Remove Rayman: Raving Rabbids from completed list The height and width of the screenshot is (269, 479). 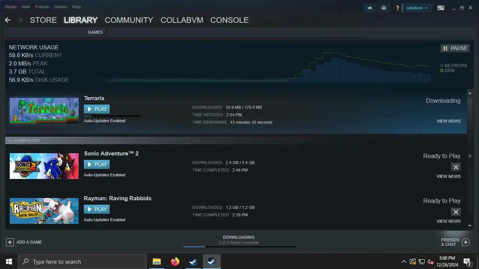pyautogui.click(x=455, y=212)
